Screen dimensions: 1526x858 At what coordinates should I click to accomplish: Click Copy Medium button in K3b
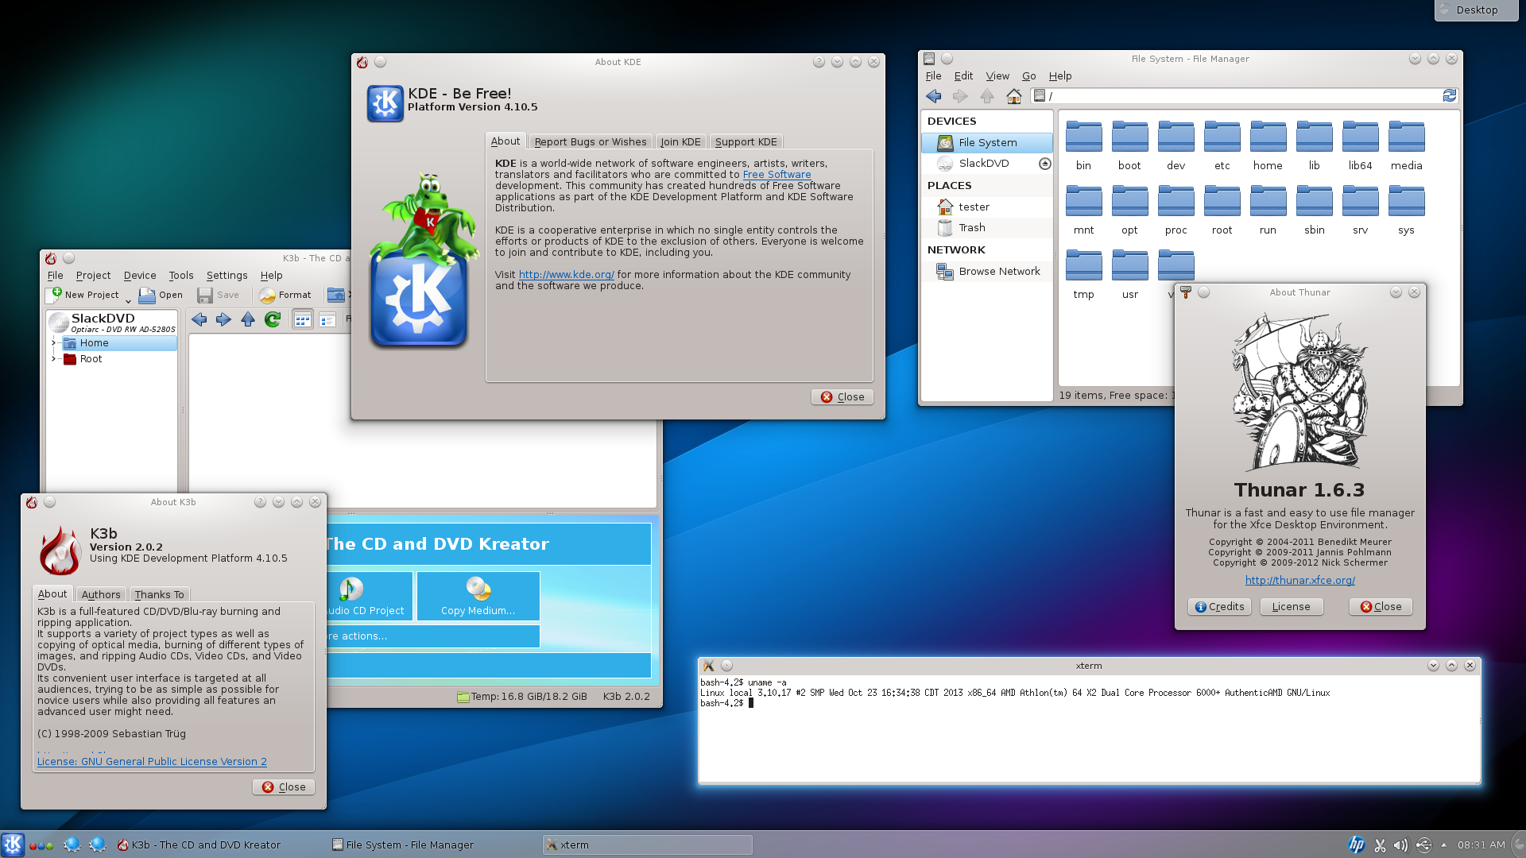(x=478, y=596)
